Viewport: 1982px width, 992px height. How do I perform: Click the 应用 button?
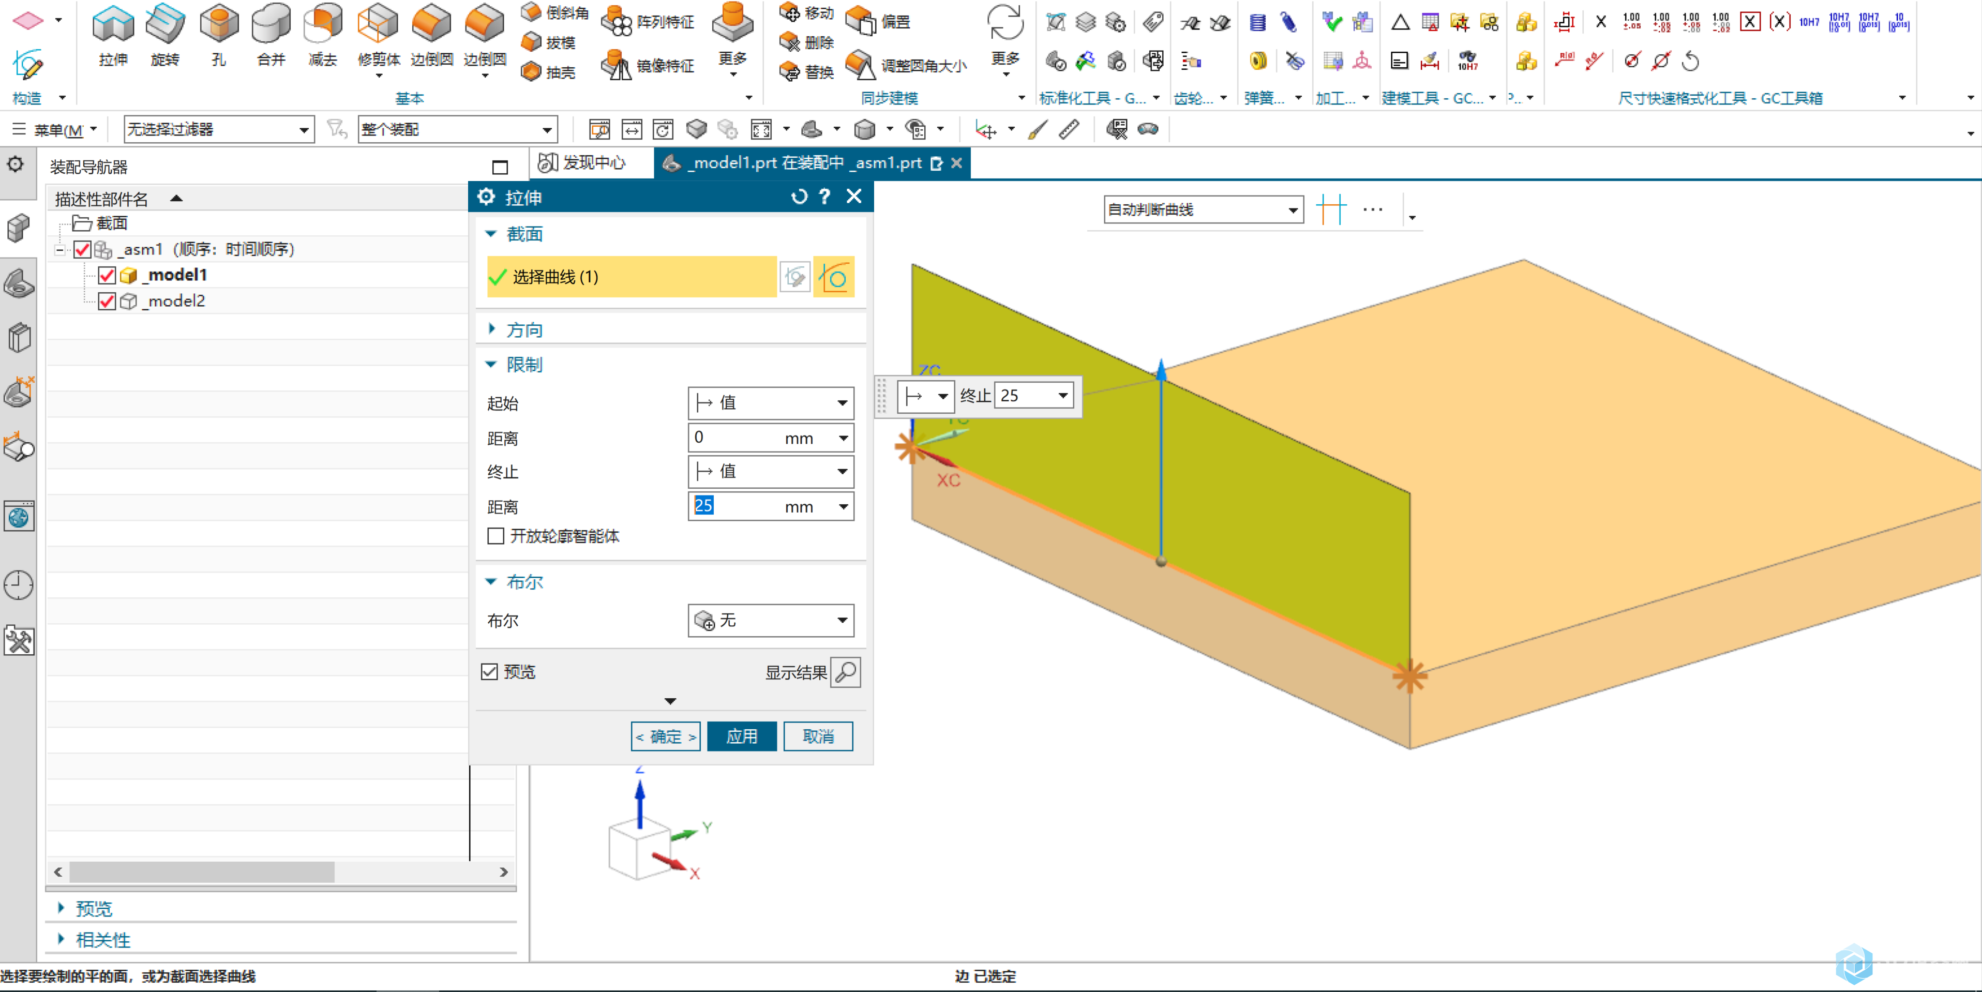click(x=741, y=734)
